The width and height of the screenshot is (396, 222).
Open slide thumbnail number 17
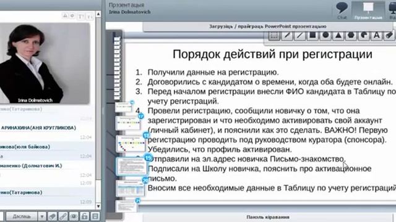pyautogui.click(x=128, y=123)
